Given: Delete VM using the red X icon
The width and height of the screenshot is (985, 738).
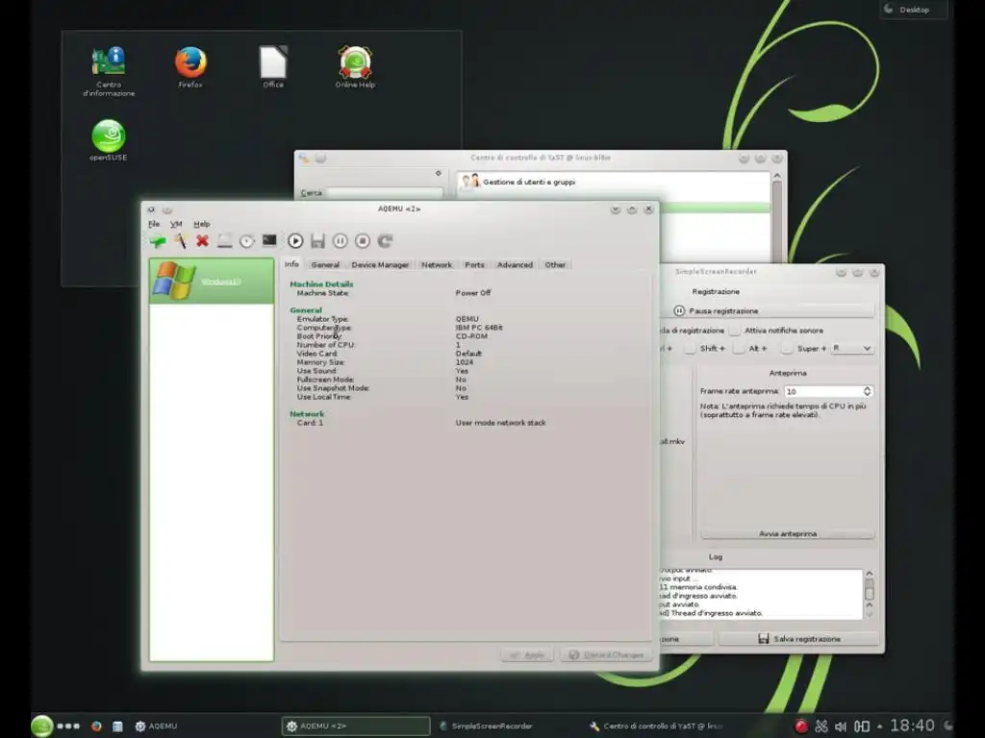Looking at the screenshot, I should pyautogui.click(x=202, y=241).
